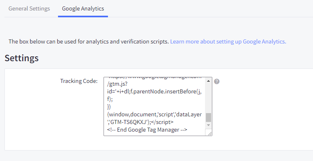Click the End Google Tag Manager comment line
This screenshot has width=313, height=161.
pos(147,130)
